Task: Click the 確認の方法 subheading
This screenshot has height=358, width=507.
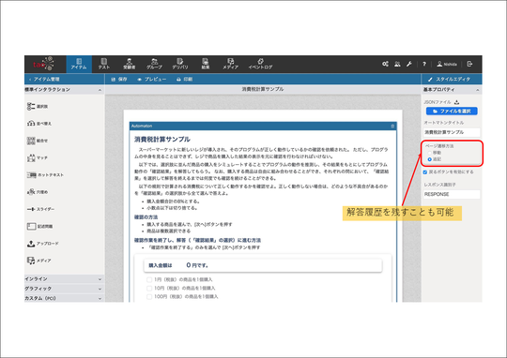Action: click(146, 217)
